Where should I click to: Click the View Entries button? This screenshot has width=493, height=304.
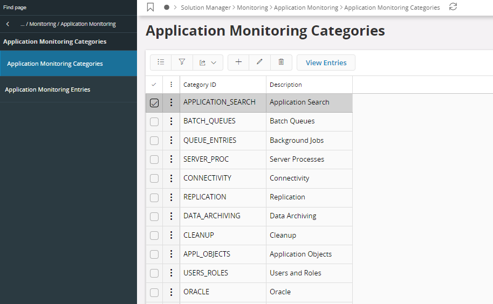(x=326, y=63)
